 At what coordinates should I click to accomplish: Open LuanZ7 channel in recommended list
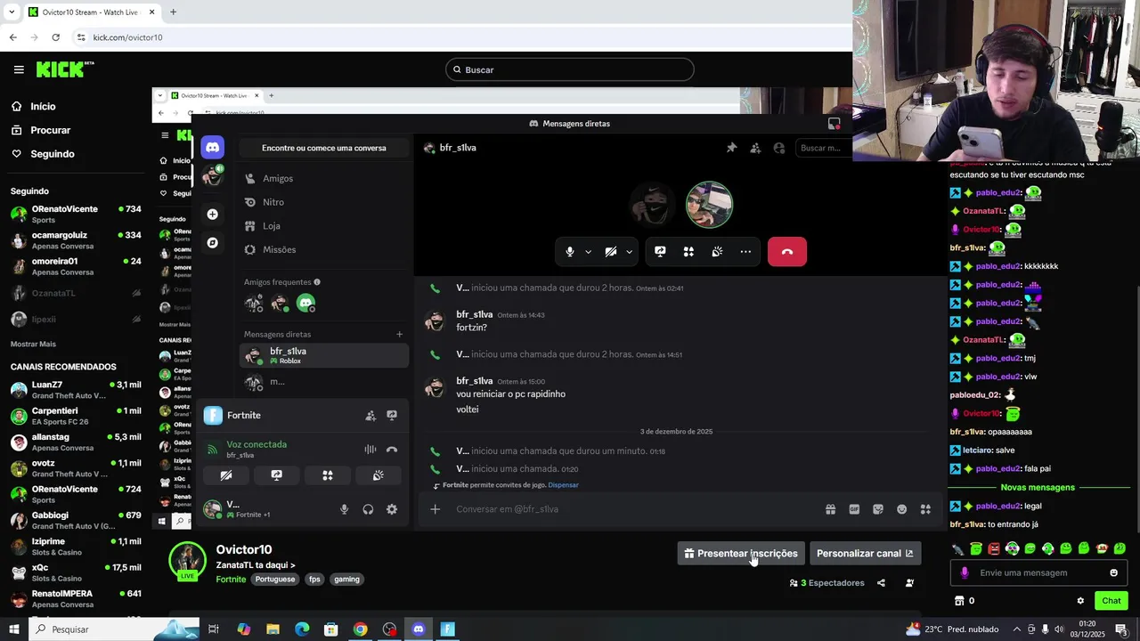coord(76,390)
